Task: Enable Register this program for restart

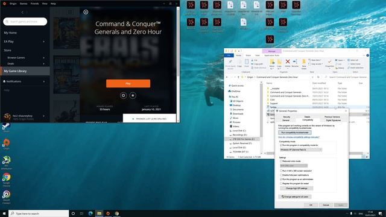Action: [281, 183]
